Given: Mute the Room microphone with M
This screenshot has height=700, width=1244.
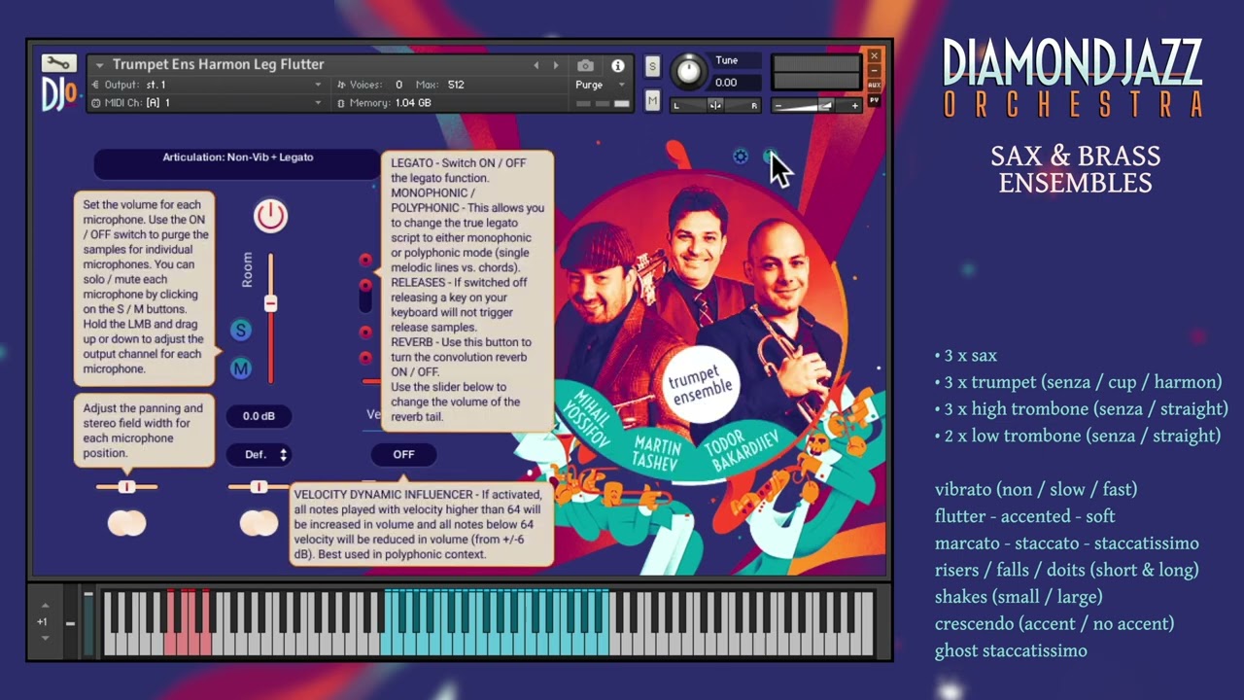Looking at the screenshot, I should (x=241, y=368).
